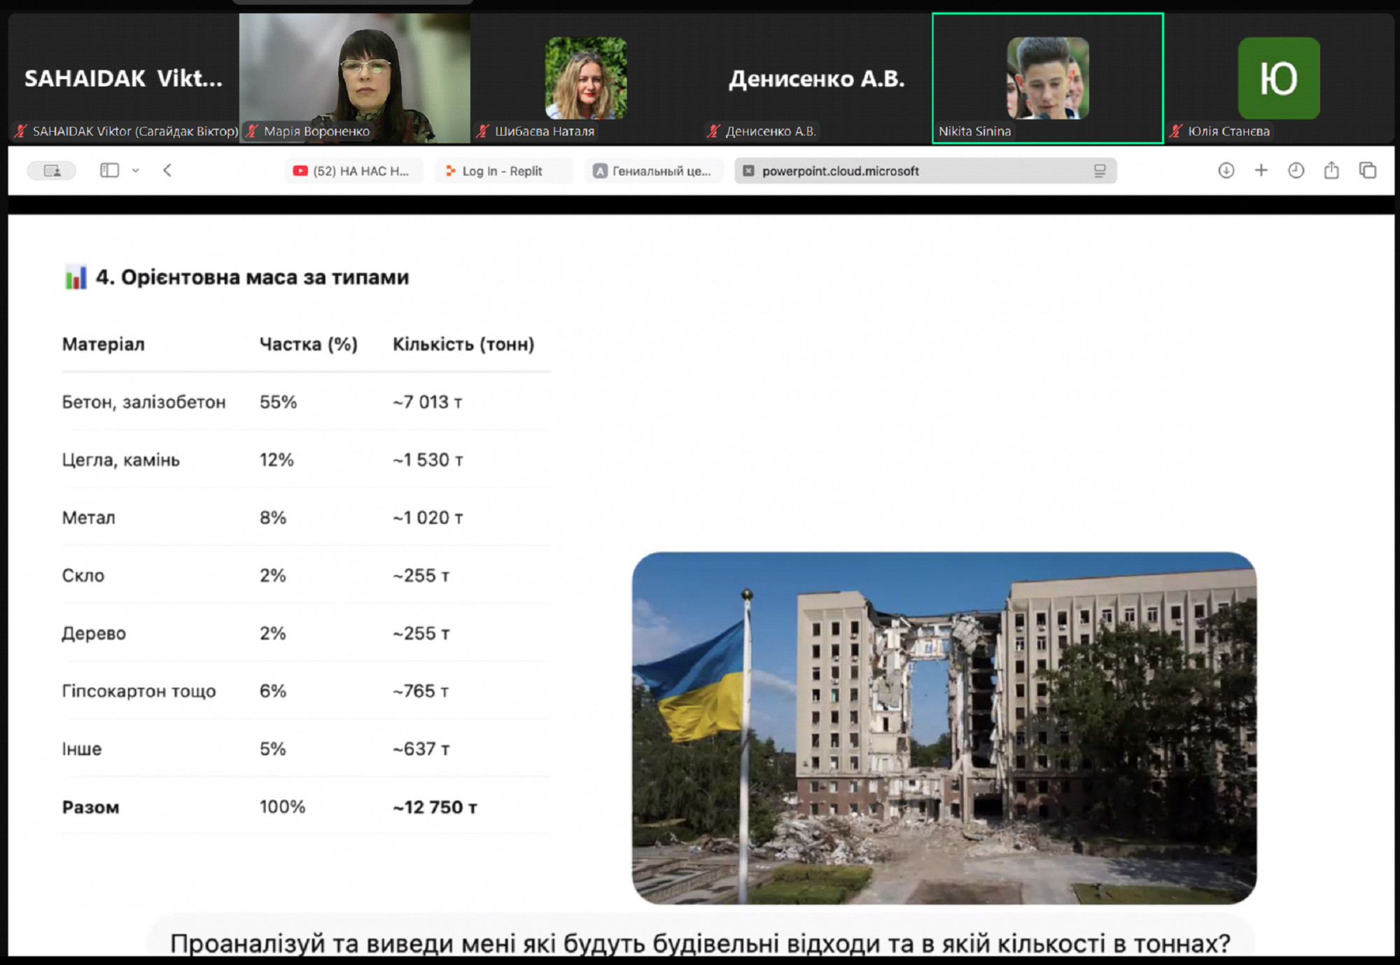Select the powerpoint.cloud.microsoft tab
This screenshot has width=1400, height=965.
[x=925, y=171]
